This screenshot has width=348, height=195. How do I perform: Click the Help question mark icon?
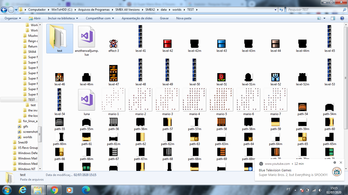coord(342,18)
